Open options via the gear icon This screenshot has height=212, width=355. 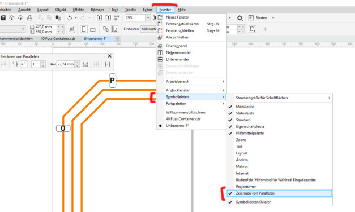(239, 18)
